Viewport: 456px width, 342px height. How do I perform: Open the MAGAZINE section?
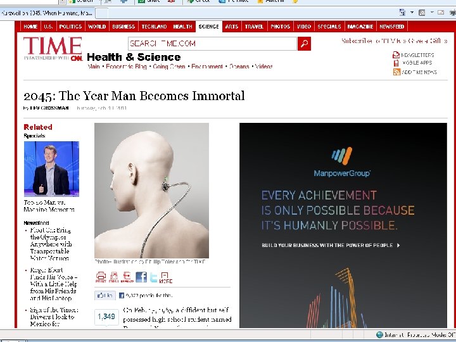point(360,27)
